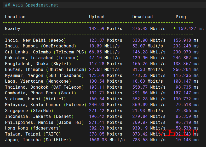Click Colombo download value 146.28
206x147 pixels.
pos(140,52)
